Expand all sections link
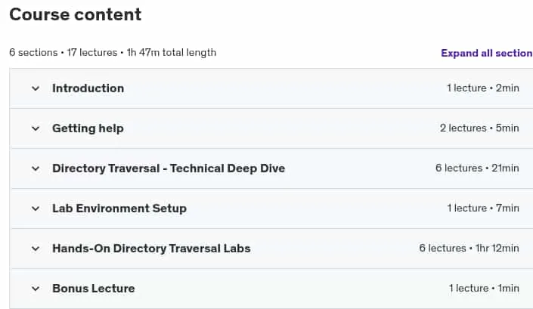Viewport: 533px width, 309px height. coord(487,54)
